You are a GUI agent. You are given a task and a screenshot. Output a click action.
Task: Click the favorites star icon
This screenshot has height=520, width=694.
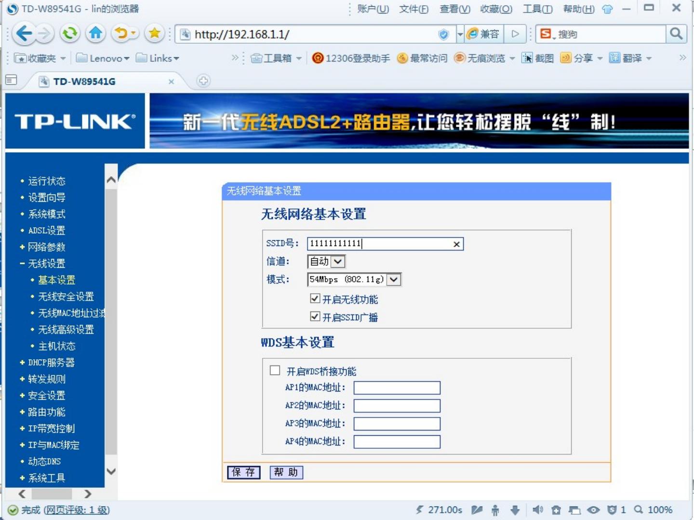click(154, 34)
